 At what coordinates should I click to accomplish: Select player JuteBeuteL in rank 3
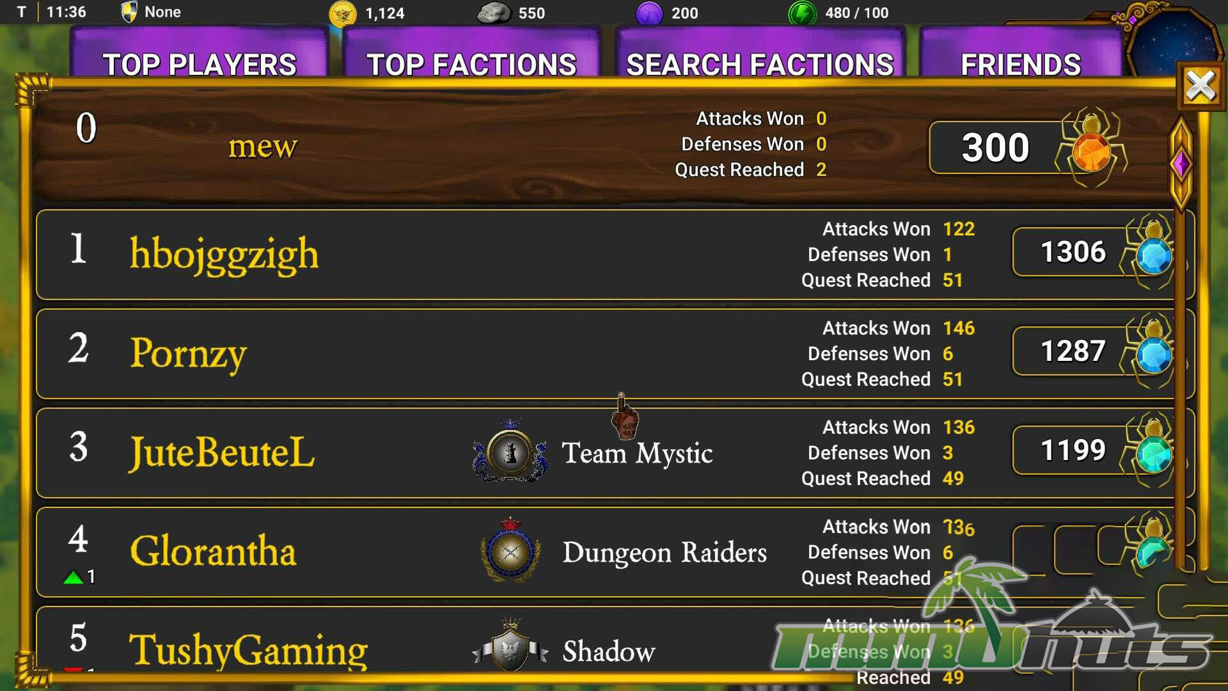tap(222, 452)
